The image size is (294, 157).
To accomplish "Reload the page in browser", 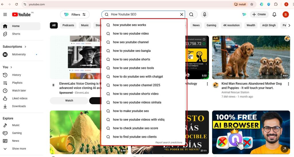I will pos(16,4).
